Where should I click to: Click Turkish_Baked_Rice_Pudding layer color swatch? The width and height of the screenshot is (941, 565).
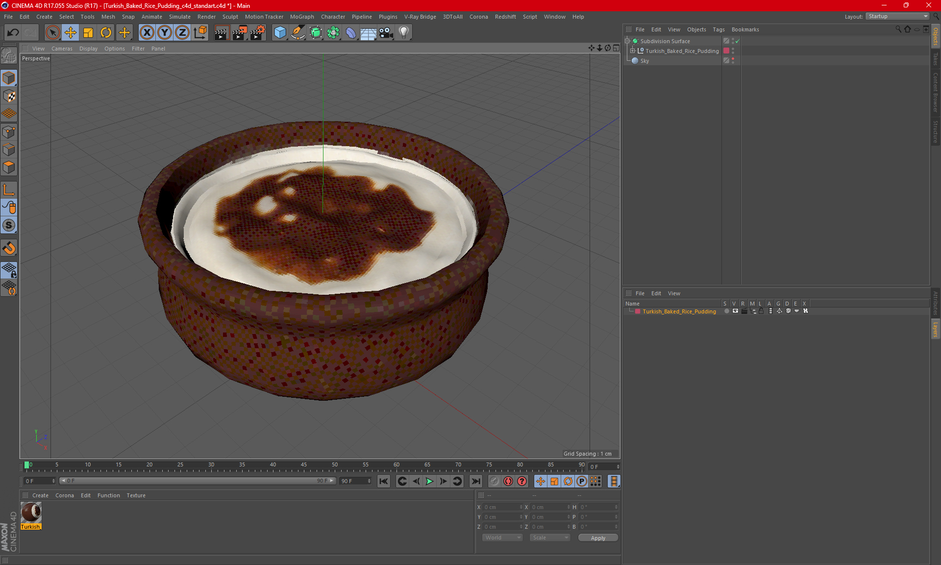[638, 311]
